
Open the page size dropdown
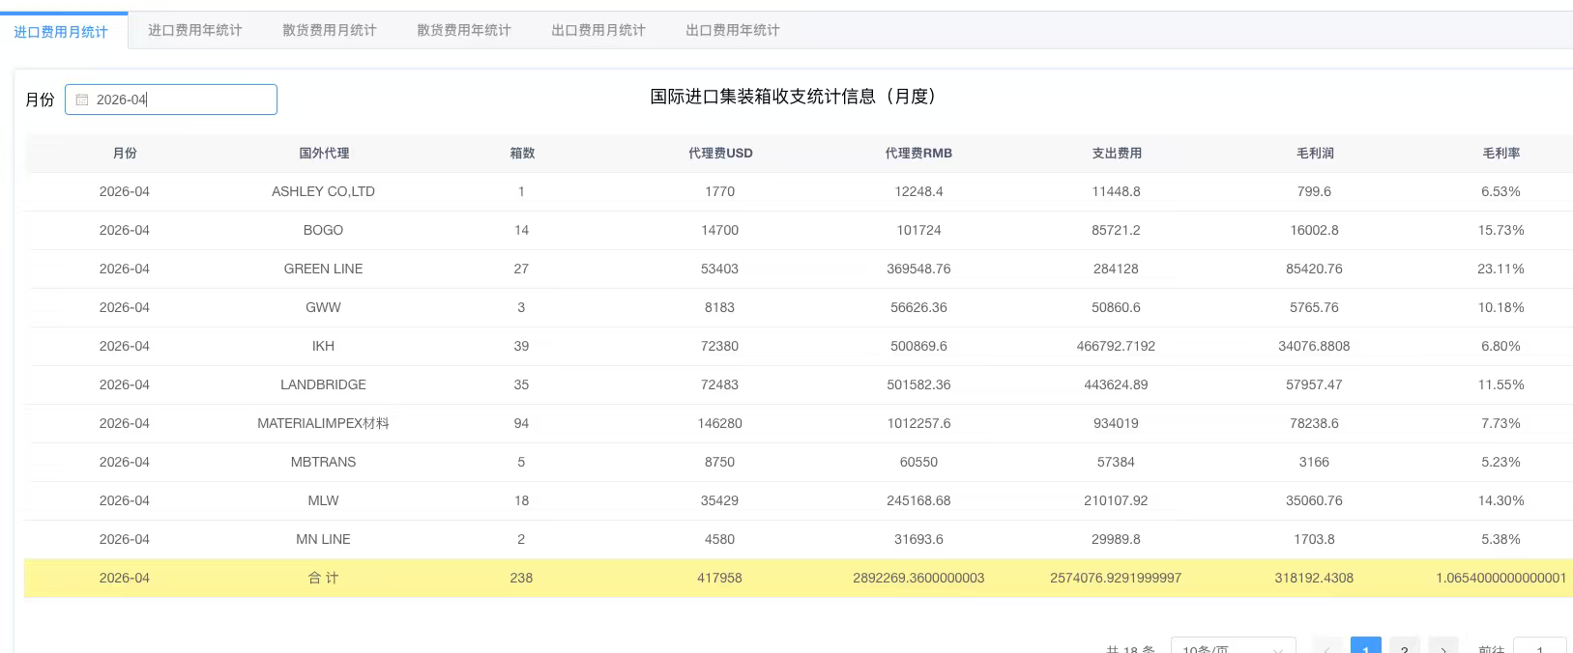click(x=1234, y=647)
